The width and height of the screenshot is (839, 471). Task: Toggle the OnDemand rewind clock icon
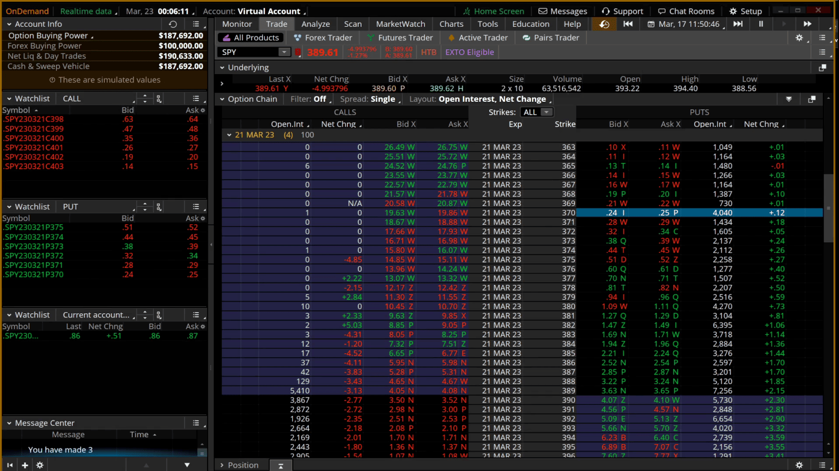tap(604, 24)
